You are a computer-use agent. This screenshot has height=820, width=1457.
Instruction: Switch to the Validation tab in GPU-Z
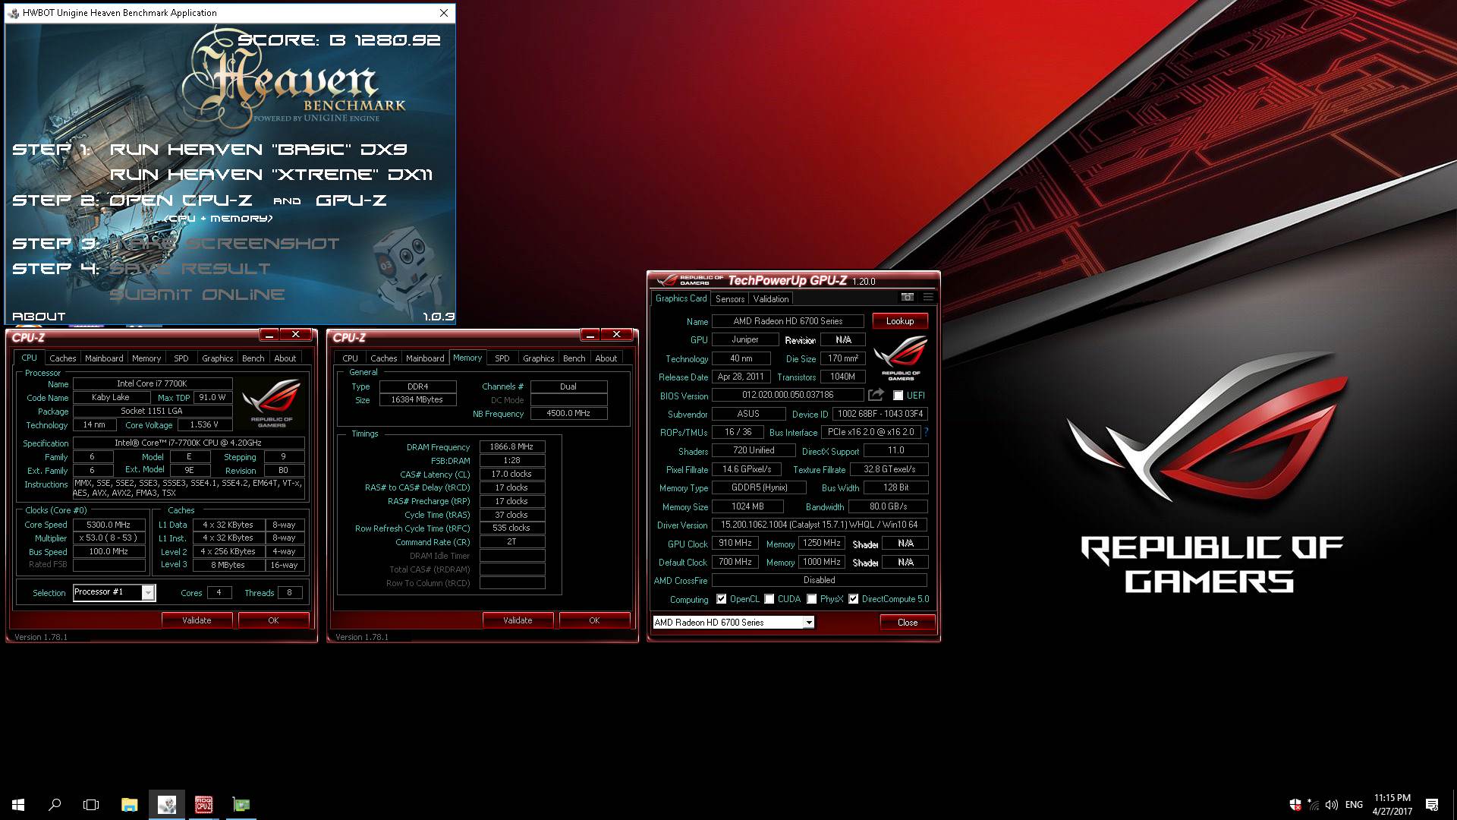pyautogui.click(x=771, y=299)
